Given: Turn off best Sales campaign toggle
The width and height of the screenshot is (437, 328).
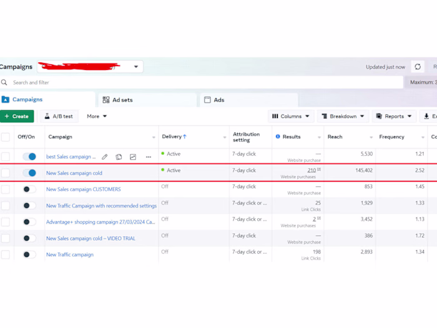Looking at the screenshot, I should pos(29,156).
